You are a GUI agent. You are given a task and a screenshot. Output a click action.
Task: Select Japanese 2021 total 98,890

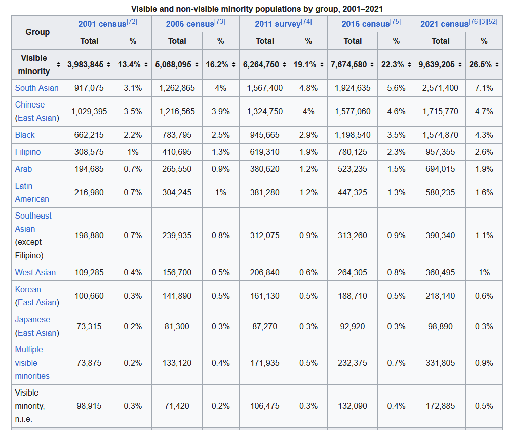click(x=441, y=326)
